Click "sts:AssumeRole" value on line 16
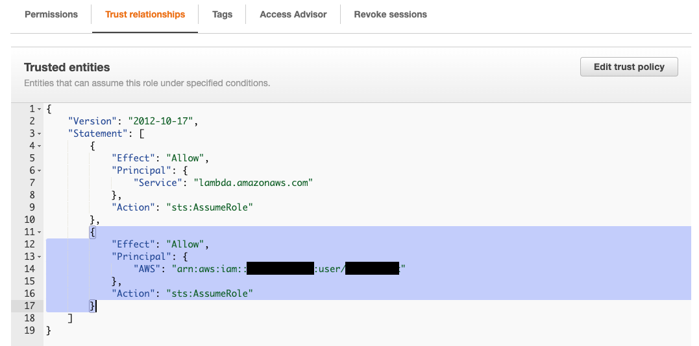The height and width of the screenshot is (346, 699). click(210, 294)
